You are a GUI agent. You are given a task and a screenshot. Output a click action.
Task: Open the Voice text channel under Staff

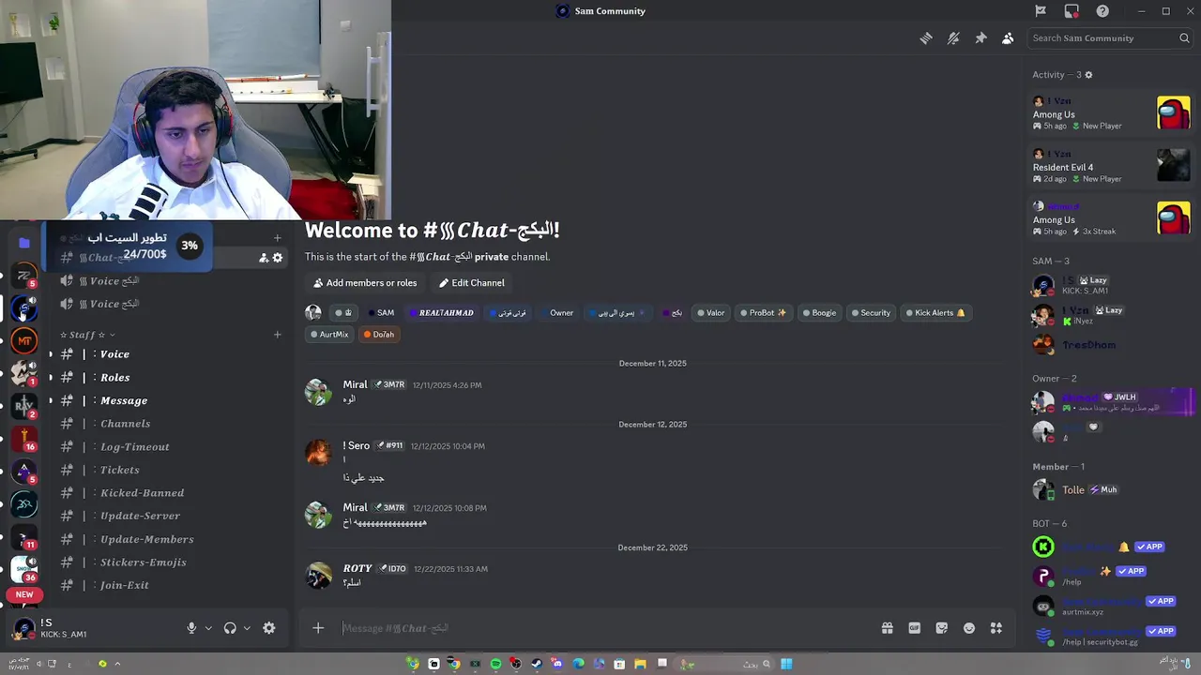[x=169, y=354]
